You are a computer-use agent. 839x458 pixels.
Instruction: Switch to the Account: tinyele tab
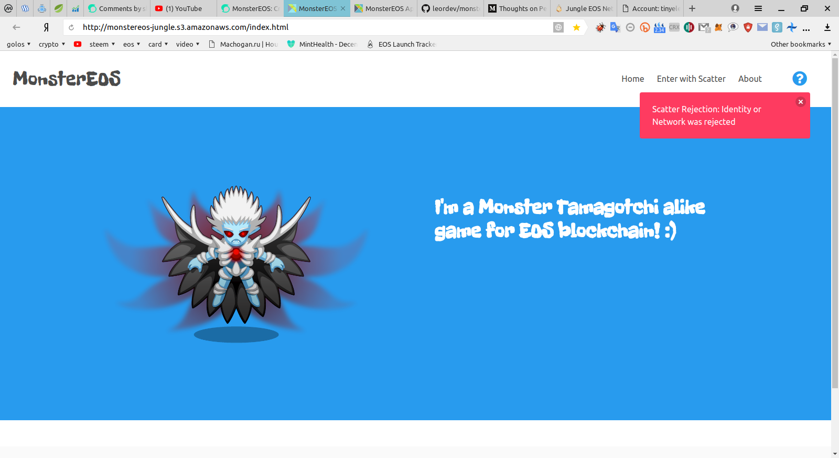[x=650, y=8]
